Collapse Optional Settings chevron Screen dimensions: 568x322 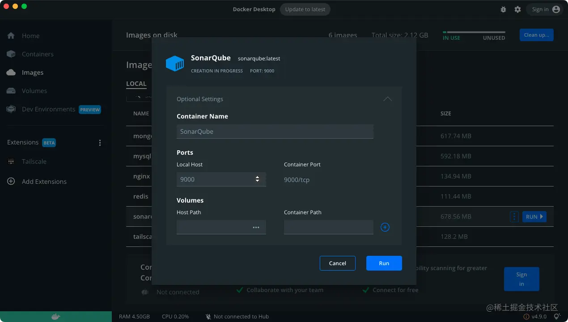click(388, 99)
